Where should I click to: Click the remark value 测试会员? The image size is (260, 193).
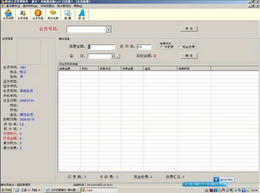point(26,114)
